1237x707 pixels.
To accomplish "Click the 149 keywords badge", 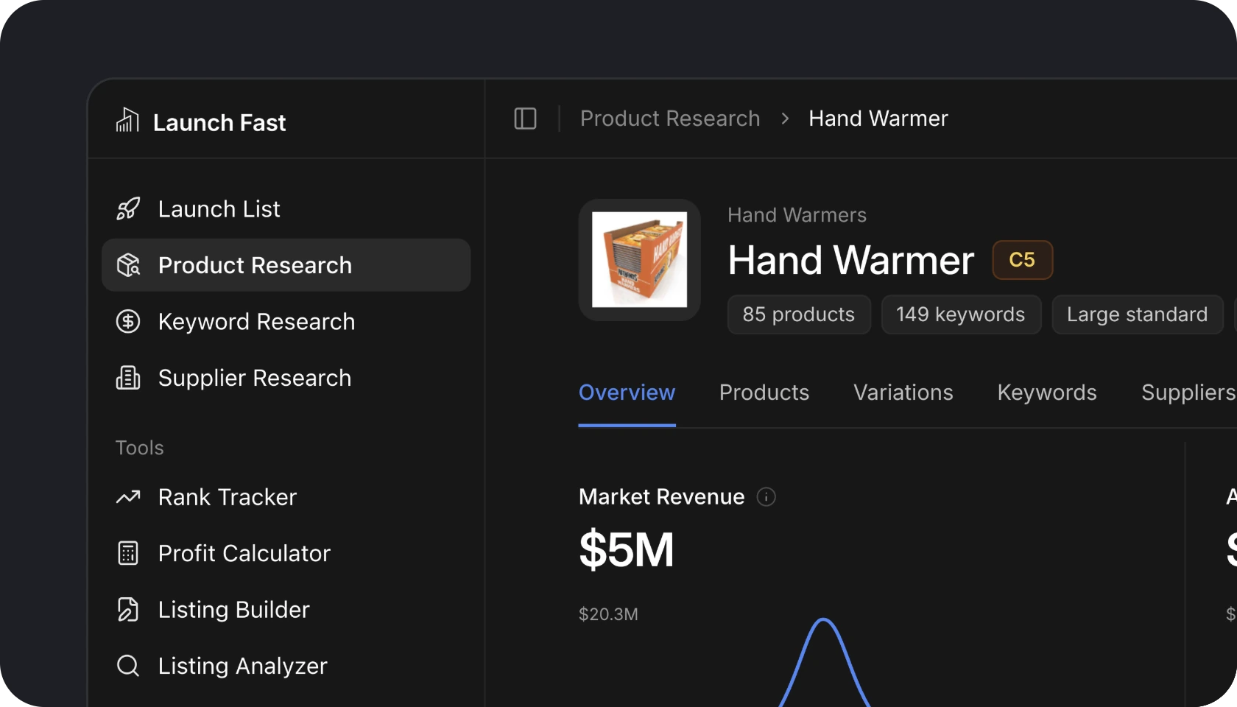I will click(x=961, y=314).
